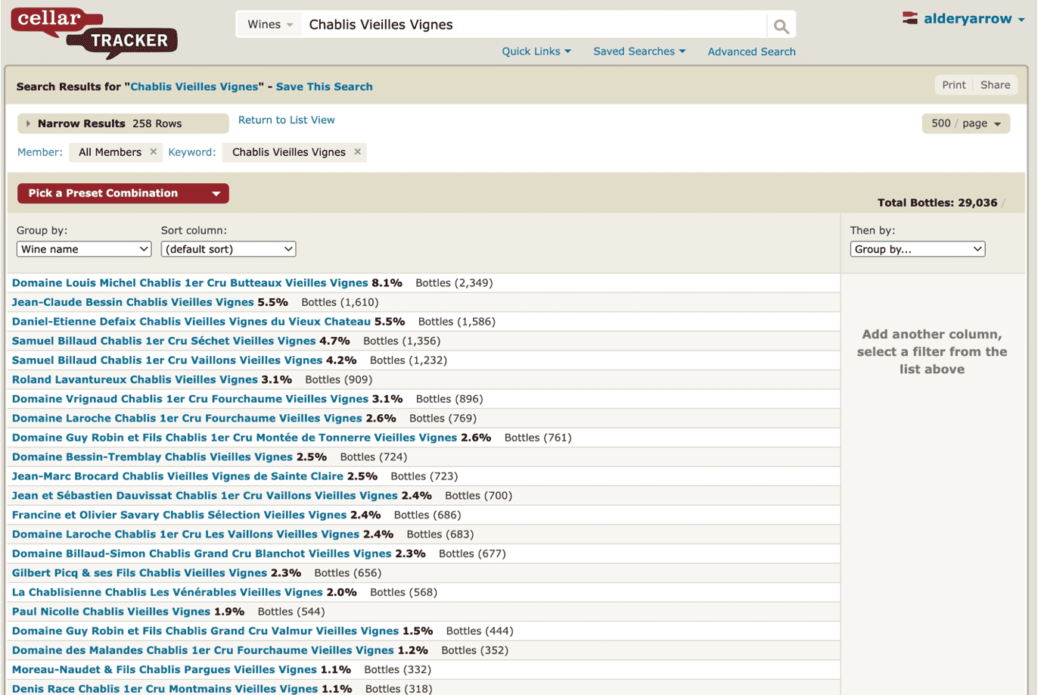Screen dimensions: 1038x695
Task: Open the Group by Wine name select
Action: click(84, 249)
